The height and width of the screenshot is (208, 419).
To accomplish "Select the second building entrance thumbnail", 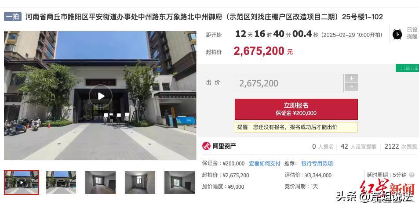I will [x=61, y=183].
